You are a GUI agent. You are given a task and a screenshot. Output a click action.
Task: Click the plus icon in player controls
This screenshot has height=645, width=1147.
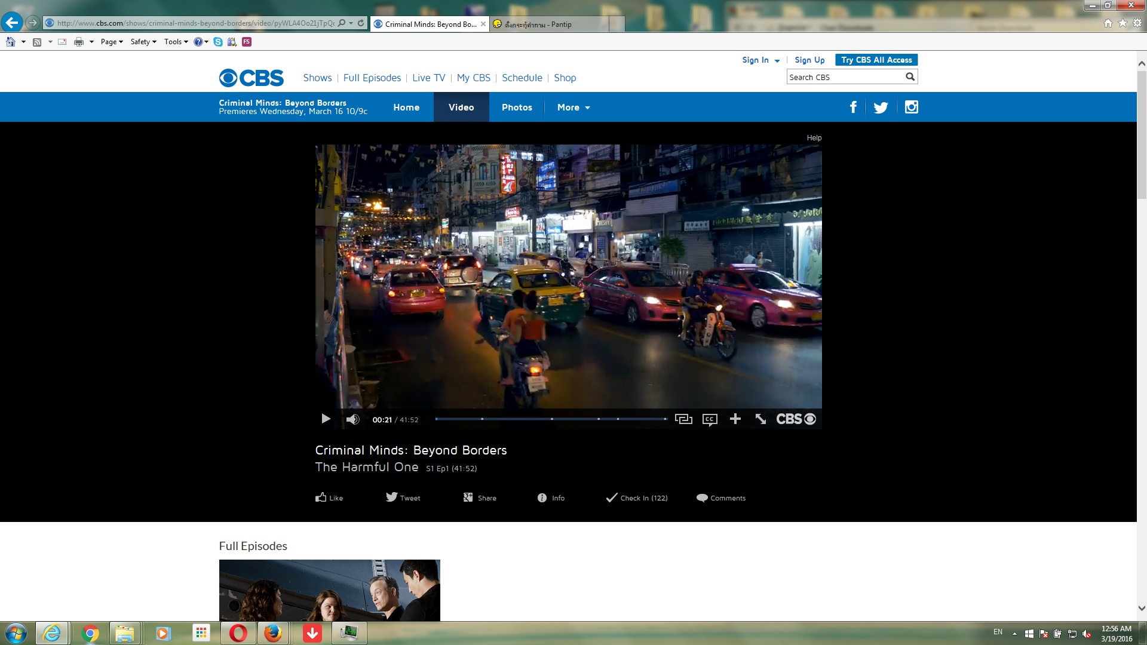[735, 419]
